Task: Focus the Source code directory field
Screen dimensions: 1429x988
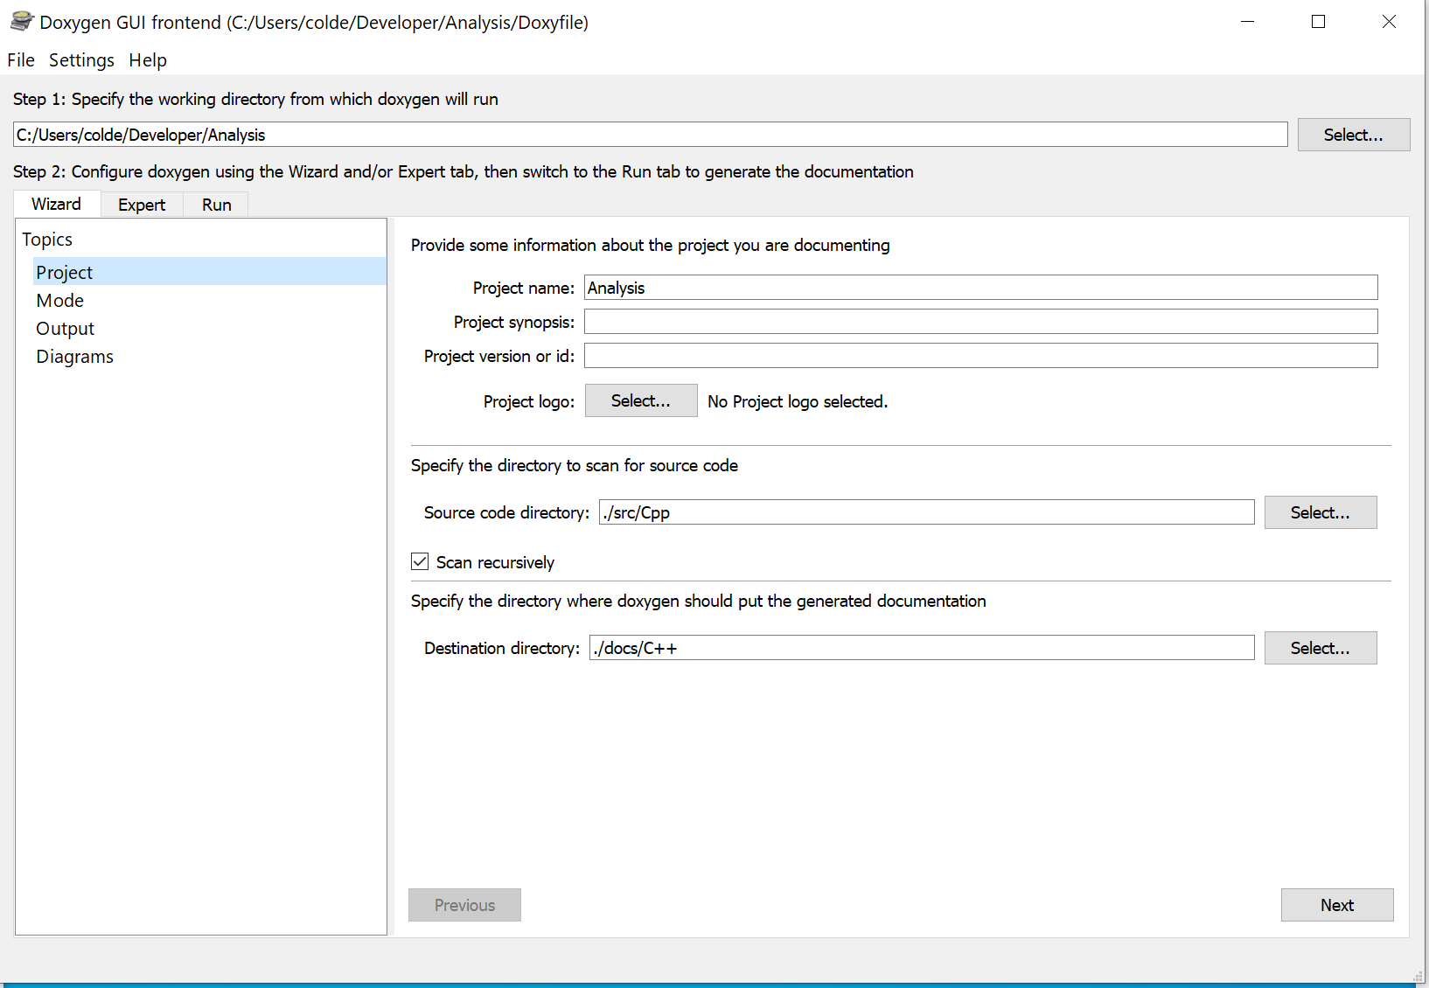Action: click(927, 512)
